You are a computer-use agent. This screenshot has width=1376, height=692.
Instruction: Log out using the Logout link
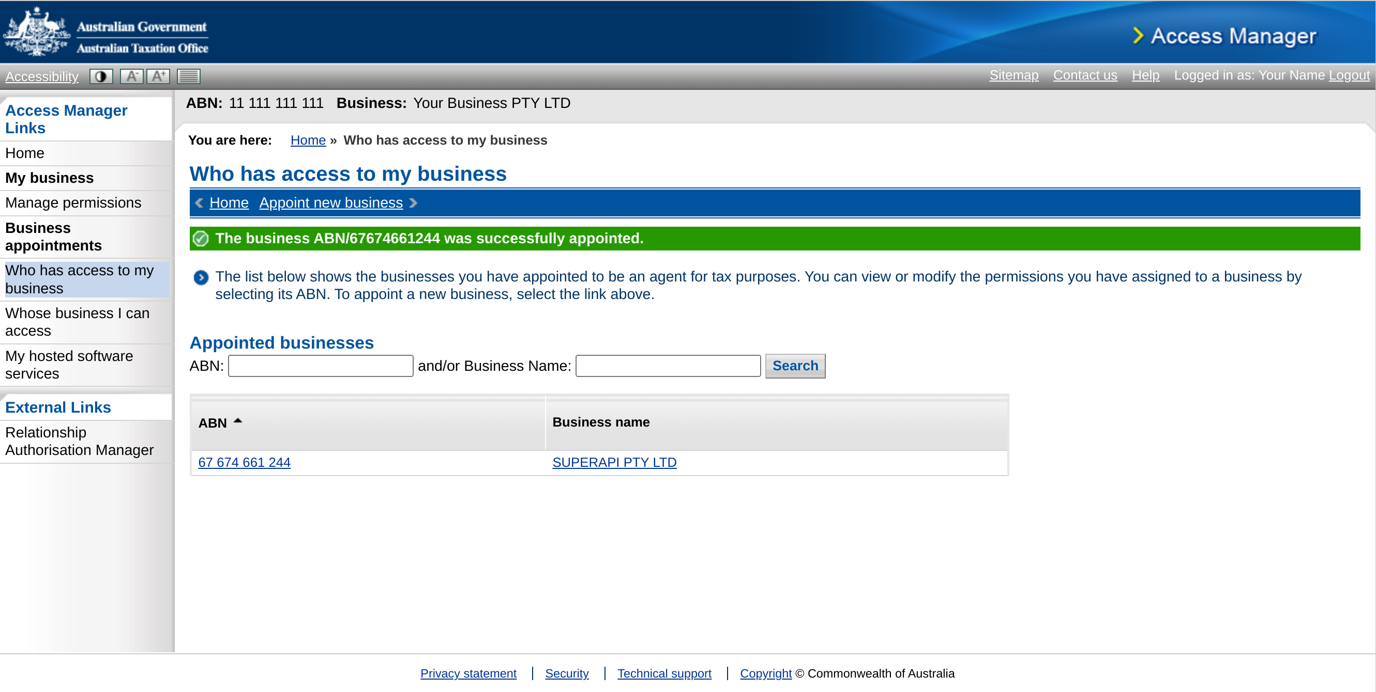[x=1349, y=75]
